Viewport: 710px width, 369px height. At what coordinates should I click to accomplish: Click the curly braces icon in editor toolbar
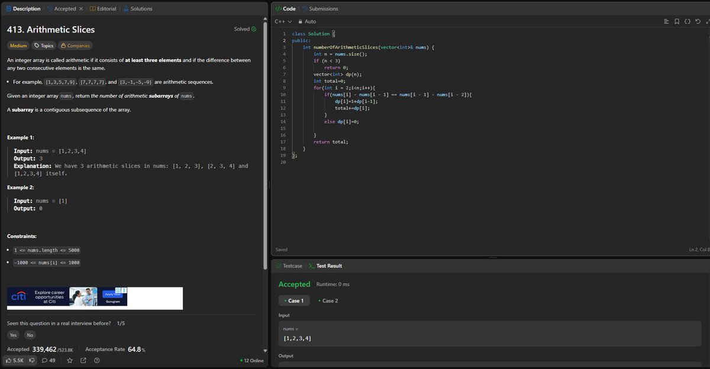point(688,21)
